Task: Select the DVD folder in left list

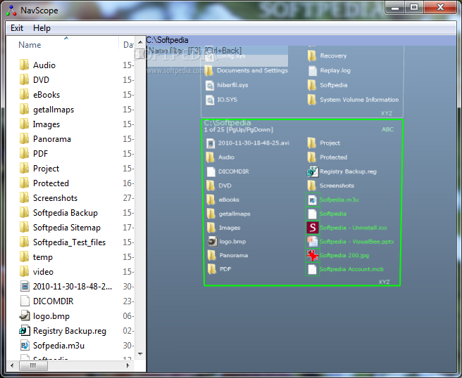Action: pyautogui.click(x=41, y=80)
